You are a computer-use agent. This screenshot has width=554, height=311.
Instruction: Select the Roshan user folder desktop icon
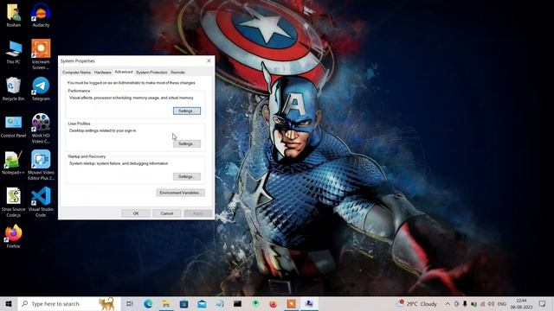tap(14, 16)
